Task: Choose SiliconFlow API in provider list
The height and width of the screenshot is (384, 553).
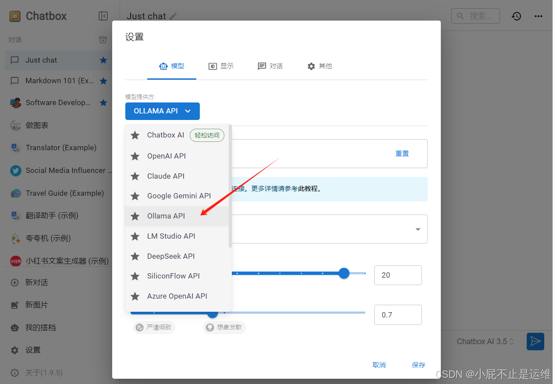Action: pyautogui.click(x=177, y=276)
